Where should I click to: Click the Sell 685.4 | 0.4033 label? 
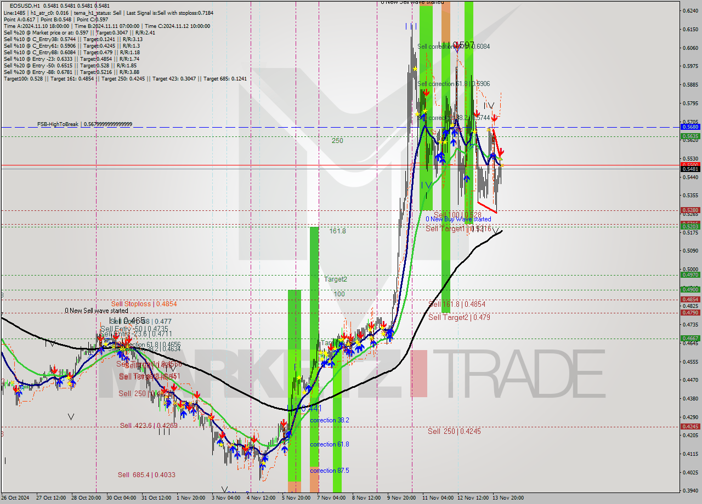click(146, 474)
